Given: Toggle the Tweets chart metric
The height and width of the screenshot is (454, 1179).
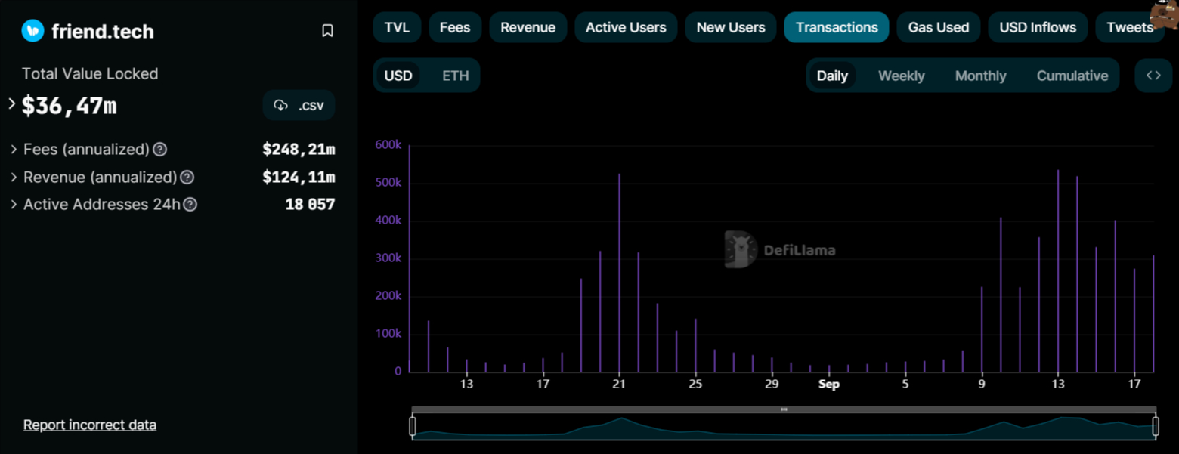Looking at the screenshot, I should pos(1130,27).
